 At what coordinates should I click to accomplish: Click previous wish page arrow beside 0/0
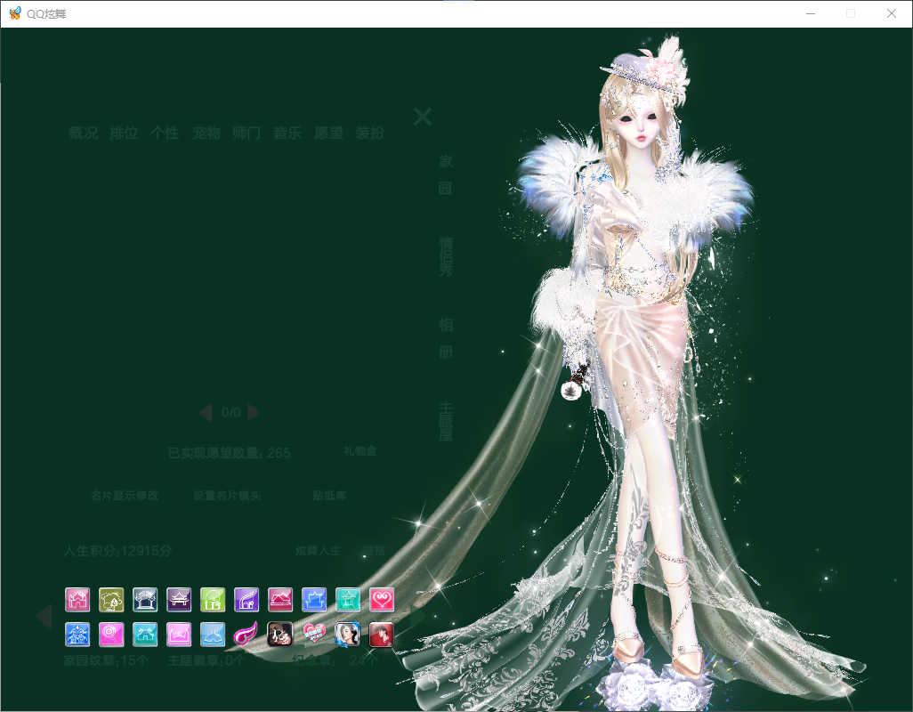206,413
